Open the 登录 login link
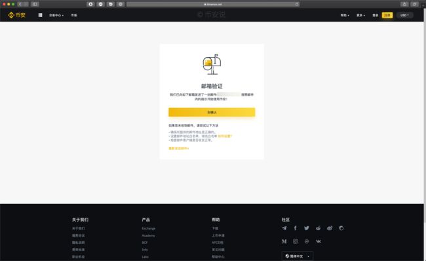 (x=375, y=15)
